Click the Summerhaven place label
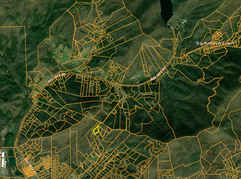241x179 pixels. click(214, 43)
